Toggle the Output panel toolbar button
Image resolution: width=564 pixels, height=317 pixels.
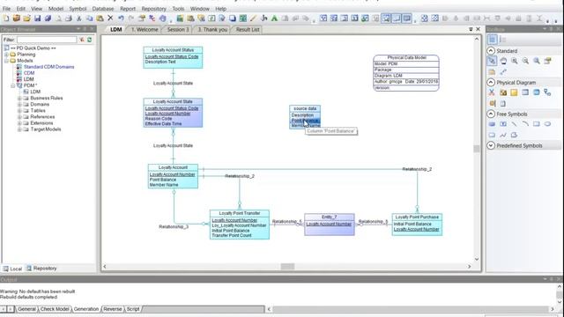pyautogui.click(x=397, y=18)
